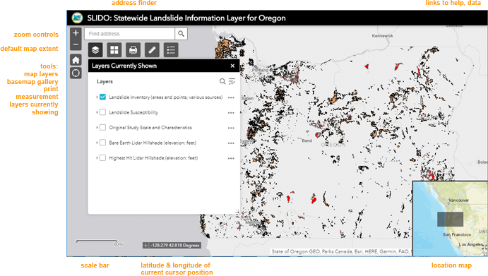Open more options for Original Study Scale layer
Image resolution: width=488 pixels, height=276 pixels.
click(x=231, y=128)
